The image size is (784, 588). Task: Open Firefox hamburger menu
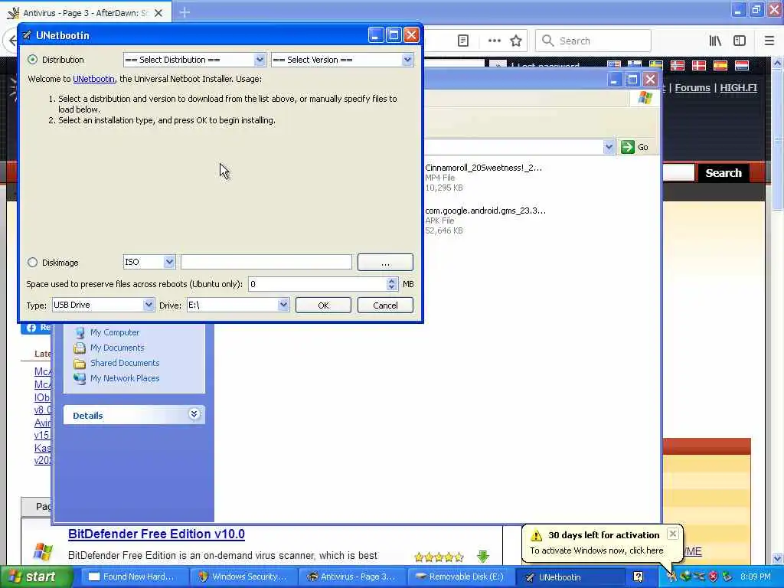(x=769, y=41)
